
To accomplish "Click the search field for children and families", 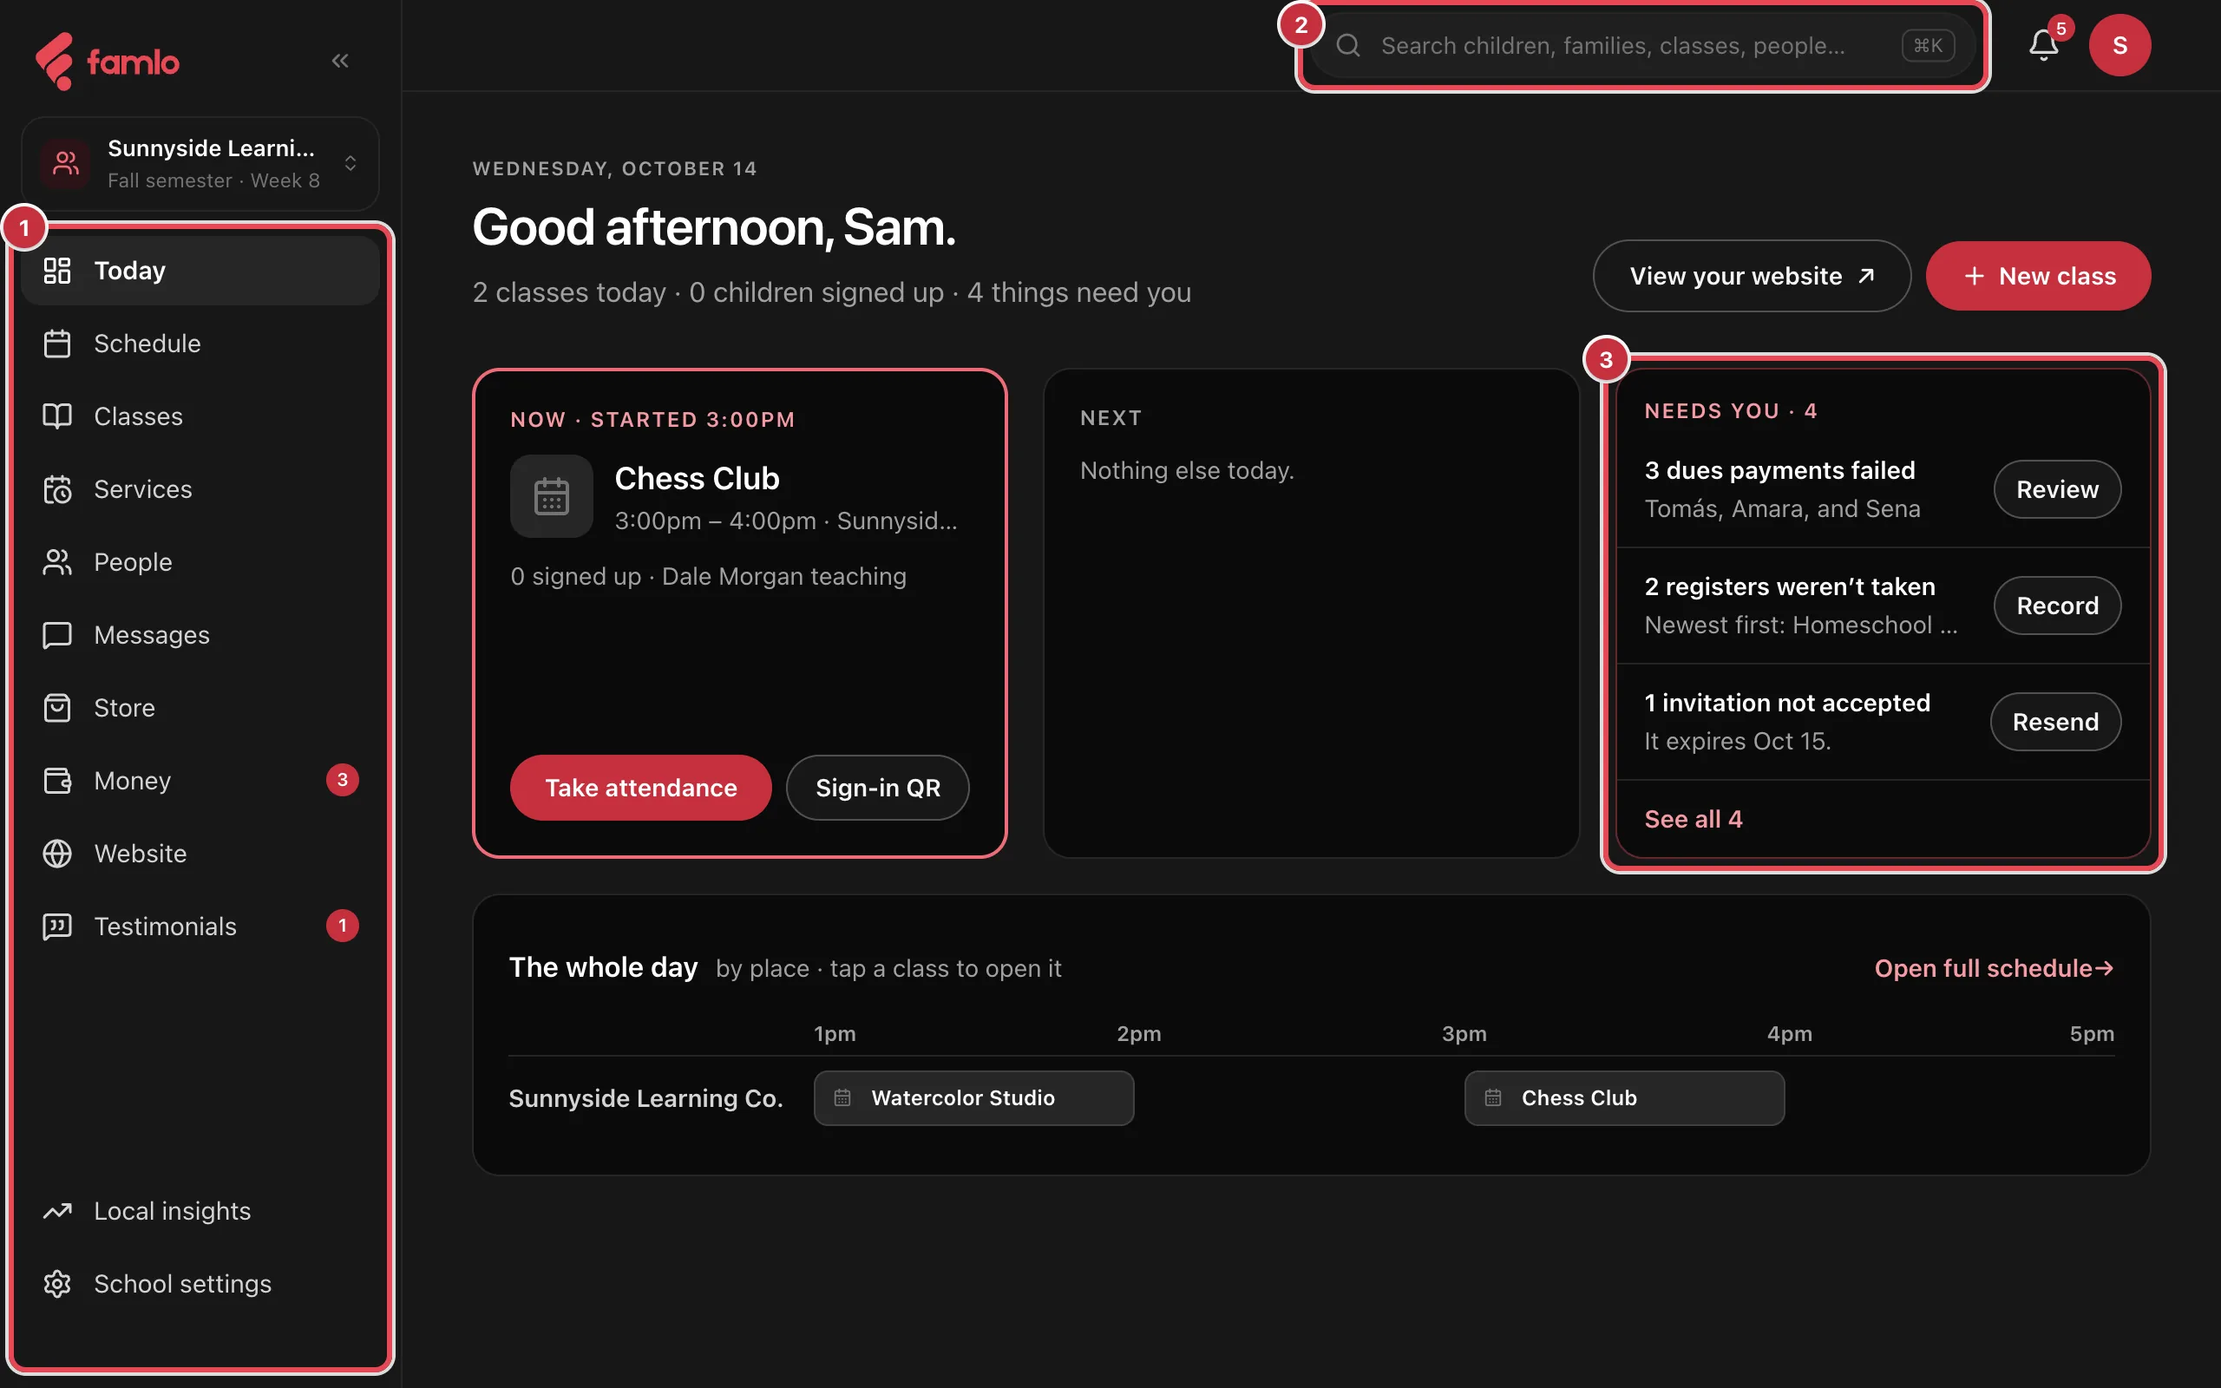I will click(1641, 45).
